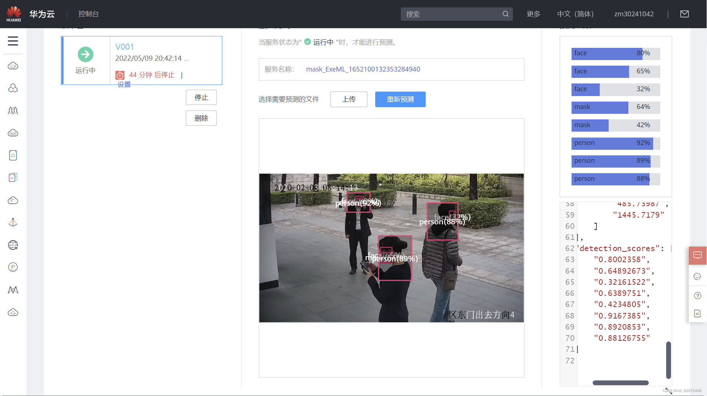Click the timestamp 2022/05/09 20:42:14
The image size is (707, 396).
click(148, 59)
